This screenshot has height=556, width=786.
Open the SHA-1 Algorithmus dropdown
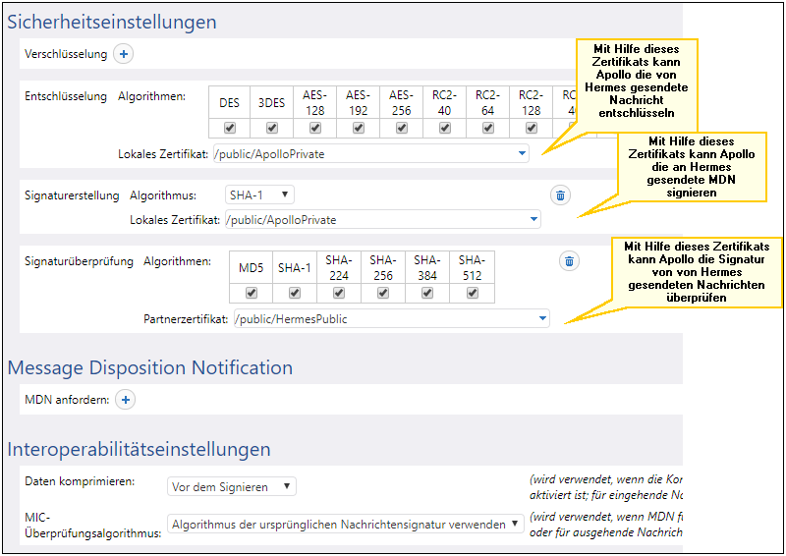coord(259,195)
